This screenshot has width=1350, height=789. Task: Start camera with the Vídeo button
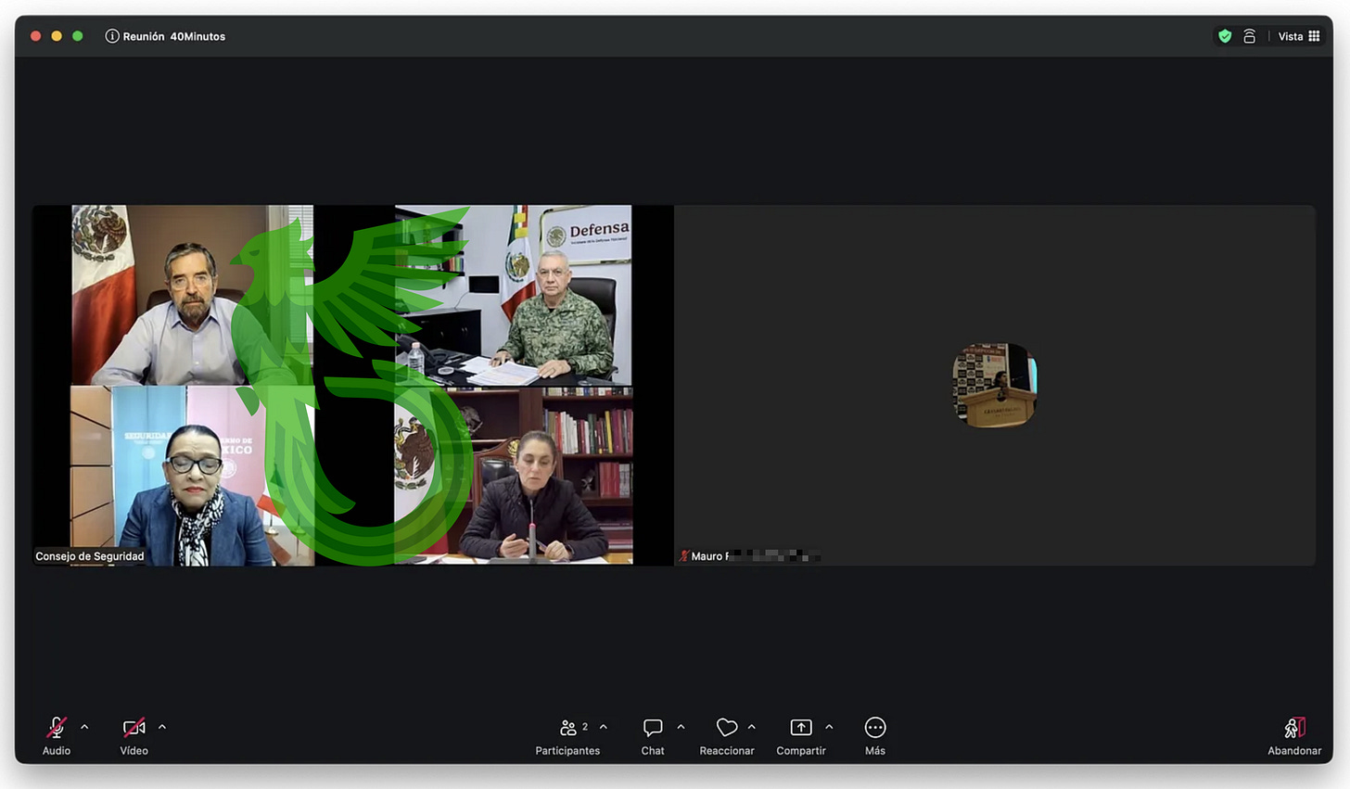click(134, 736)
